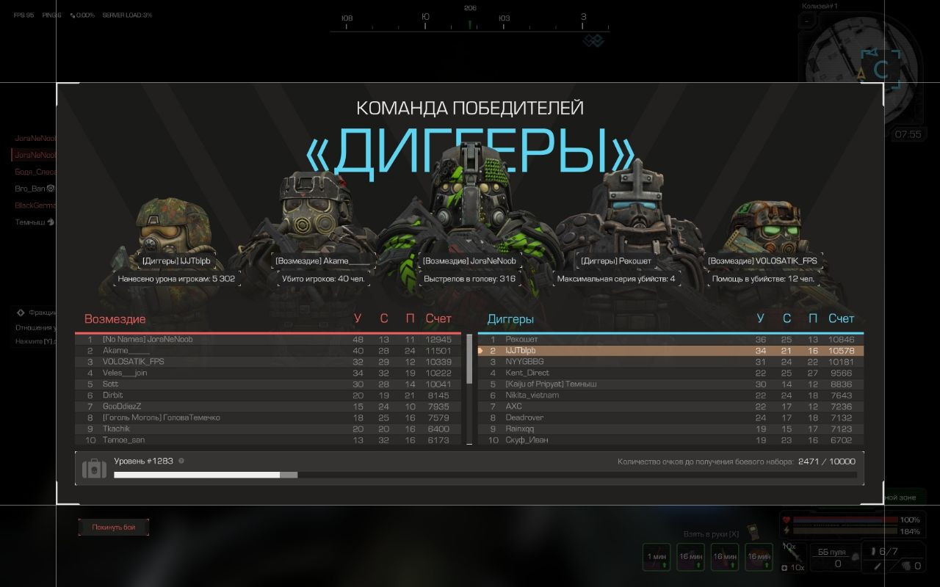
Task: Click the bullet icon beside ammo 6/7
Action: coord(873,550)
